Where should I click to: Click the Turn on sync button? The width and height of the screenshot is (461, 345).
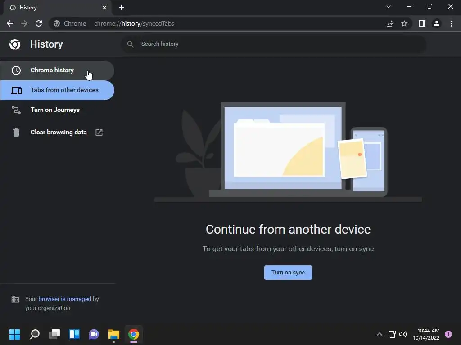click(288, 273)
